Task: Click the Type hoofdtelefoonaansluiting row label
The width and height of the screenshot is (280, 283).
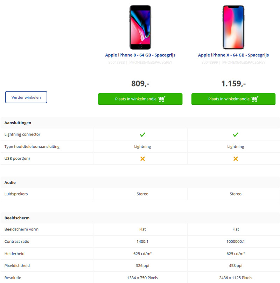Action: (x=32, y=147)
